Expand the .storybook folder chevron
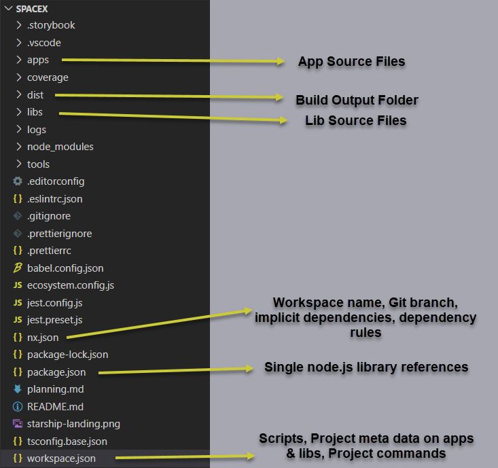 point(19,24)
